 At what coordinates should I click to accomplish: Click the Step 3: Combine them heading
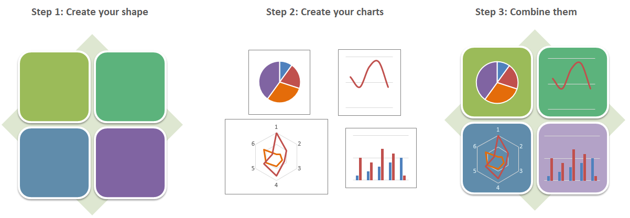526,12
